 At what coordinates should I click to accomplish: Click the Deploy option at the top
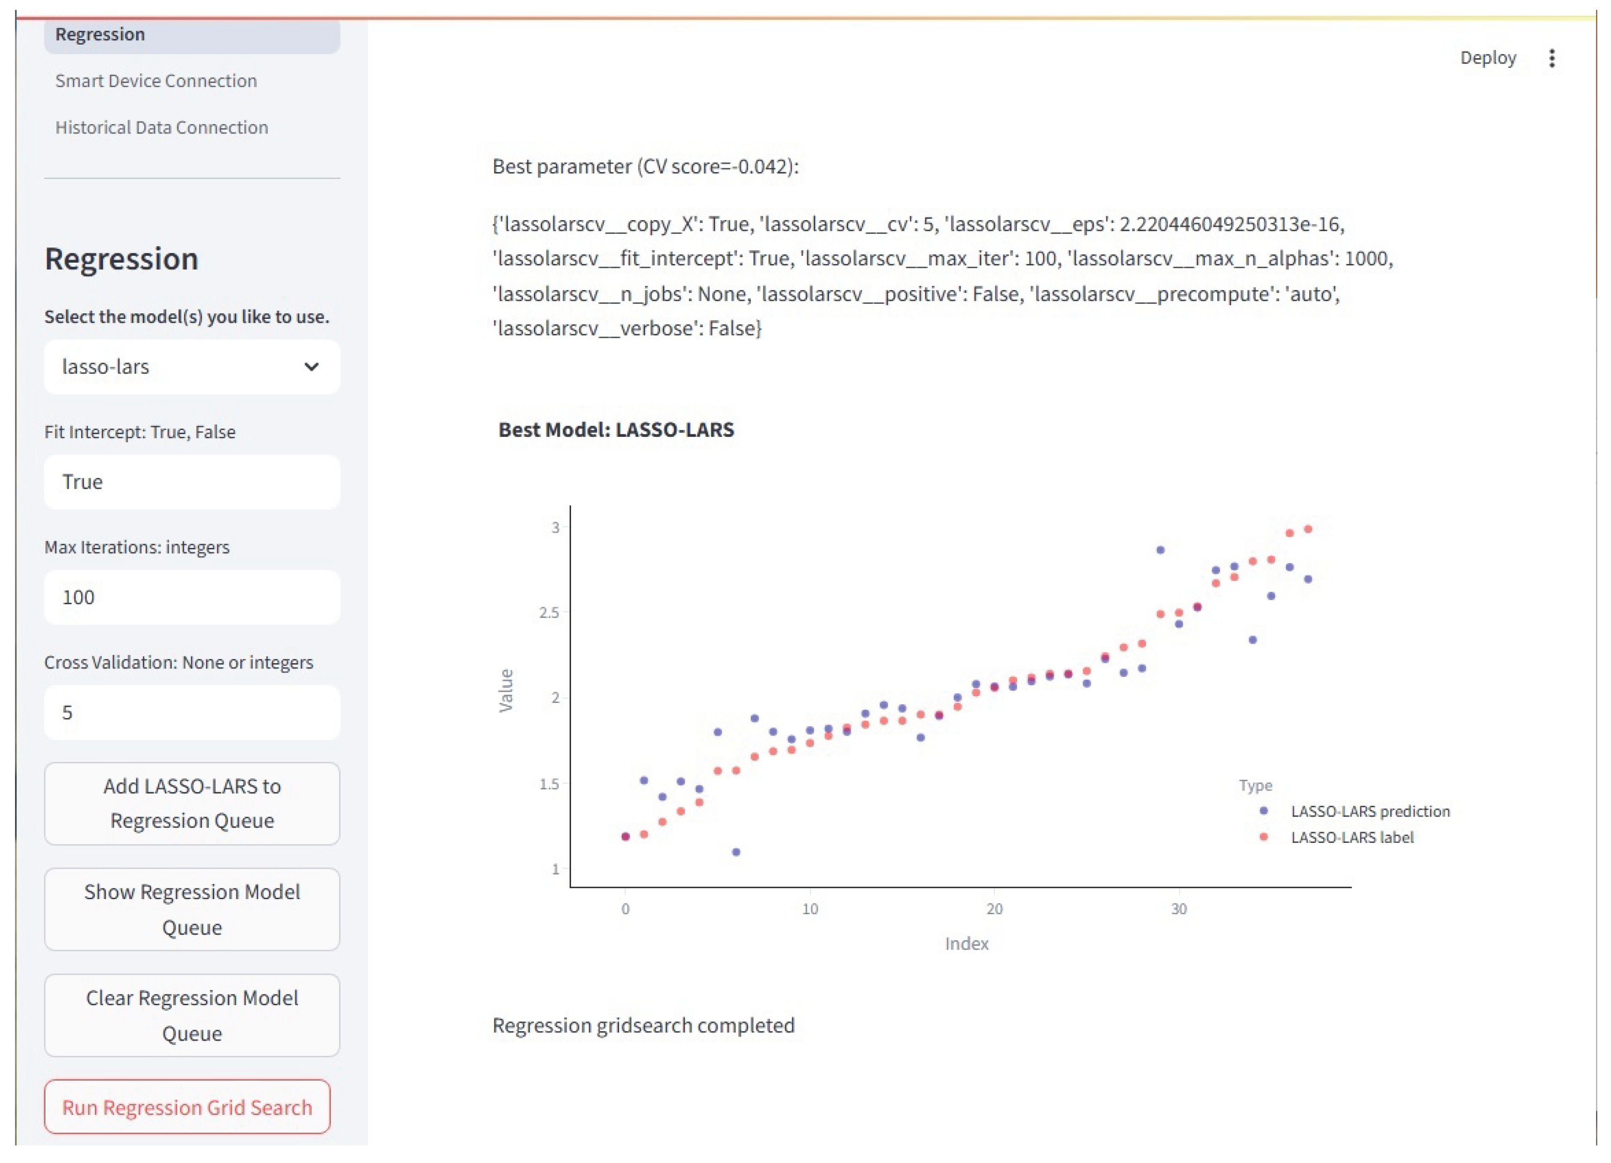tap(1488, 58)
